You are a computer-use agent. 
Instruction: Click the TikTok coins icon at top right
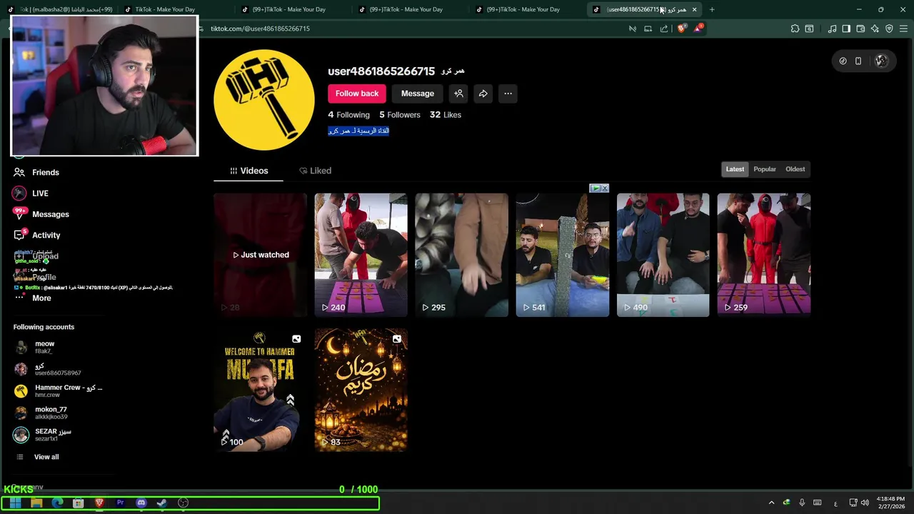(x=843, y=61)
